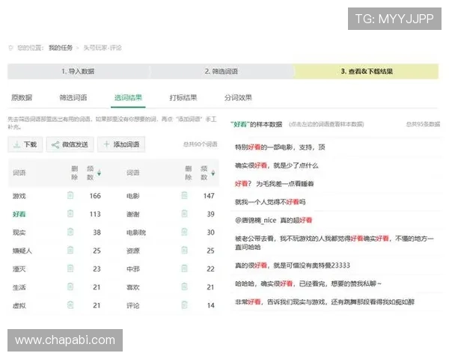Click the frequency value 113
Viewport: 449px width, 359px height.
point(95,214)
